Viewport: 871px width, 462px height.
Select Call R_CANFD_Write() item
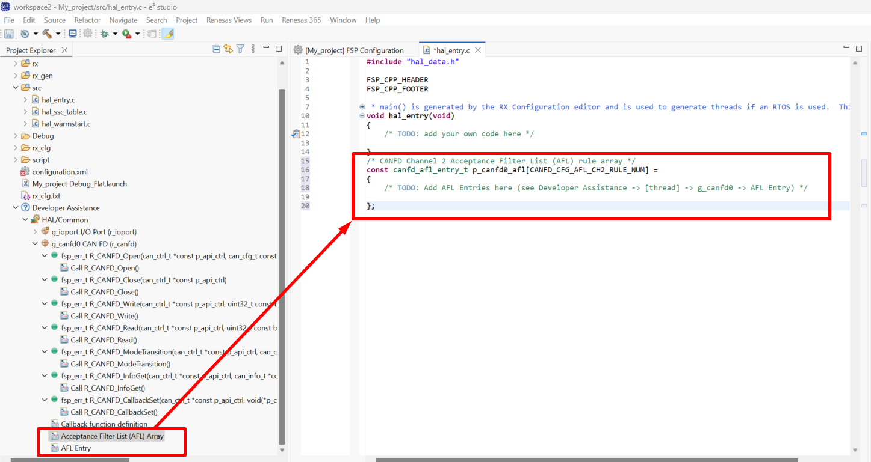pyautogui.click(x=104, y=316)
